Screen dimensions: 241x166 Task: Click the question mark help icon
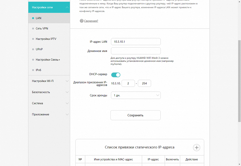tap(82, 21)
